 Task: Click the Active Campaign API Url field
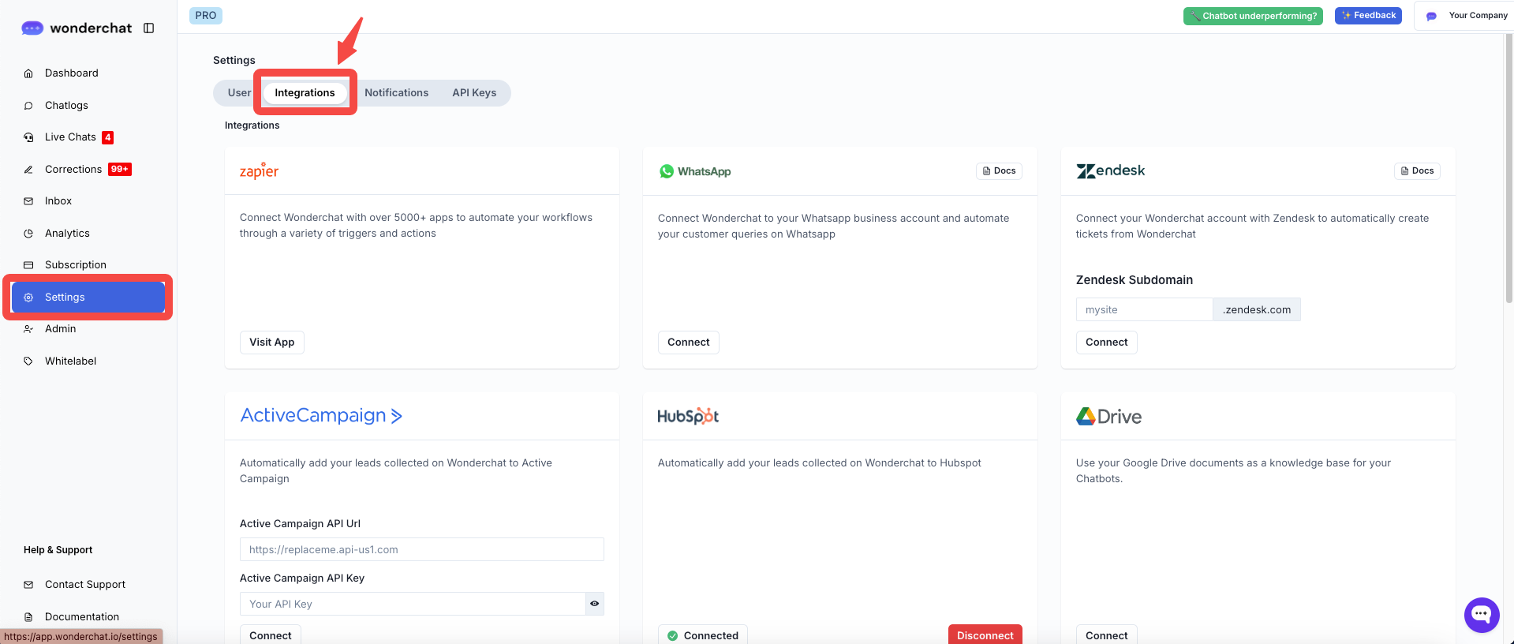[421, 549]
